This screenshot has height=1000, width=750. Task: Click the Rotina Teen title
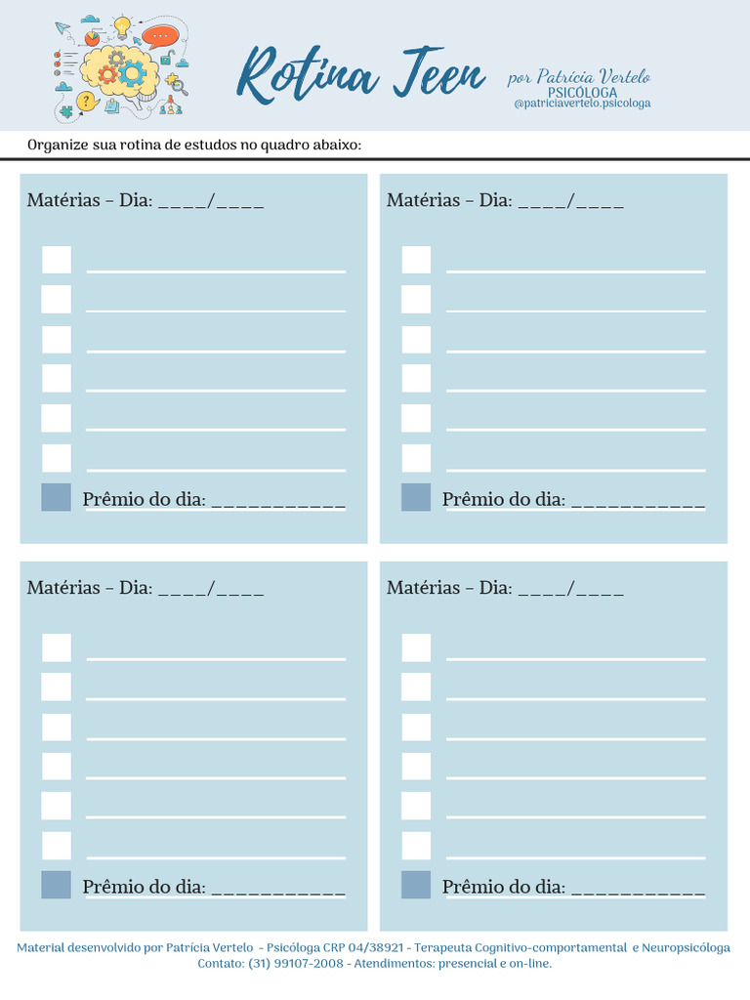point(361,74)
